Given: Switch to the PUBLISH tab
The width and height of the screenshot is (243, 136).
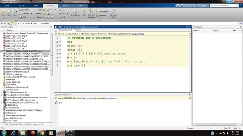Looking at the screenshot, I should pos(66,6).
